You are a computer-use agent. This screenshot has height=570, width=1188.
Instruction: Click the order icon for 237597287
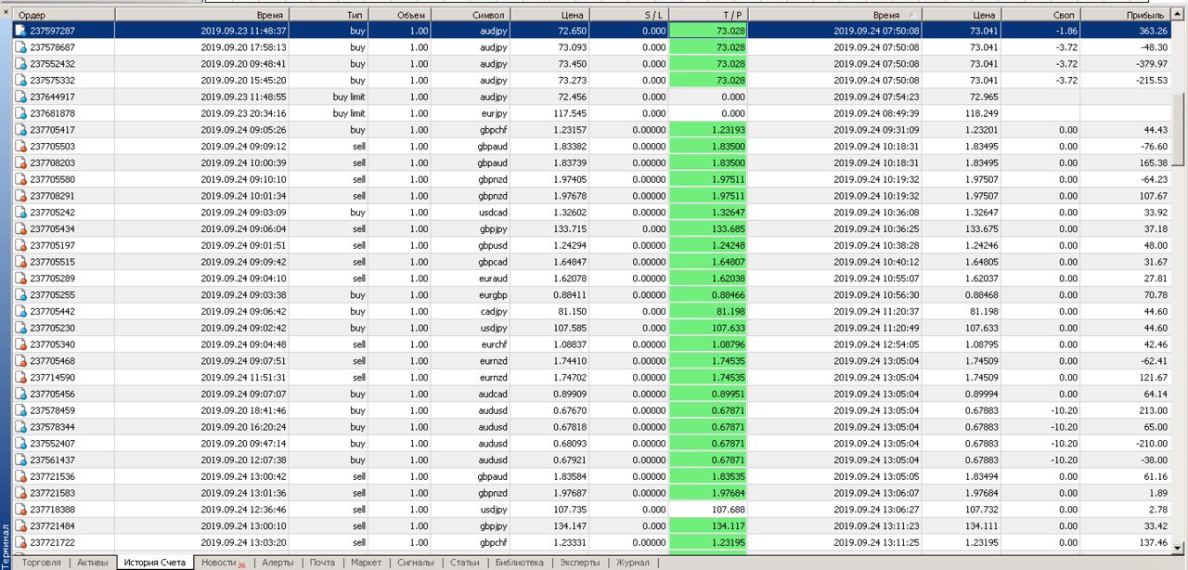click(20, 31)
